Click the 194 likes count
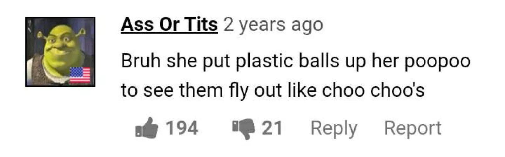 [x=182, y=128]
